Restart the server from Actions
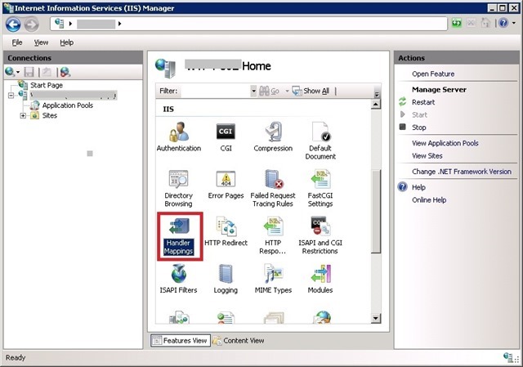 423,102
